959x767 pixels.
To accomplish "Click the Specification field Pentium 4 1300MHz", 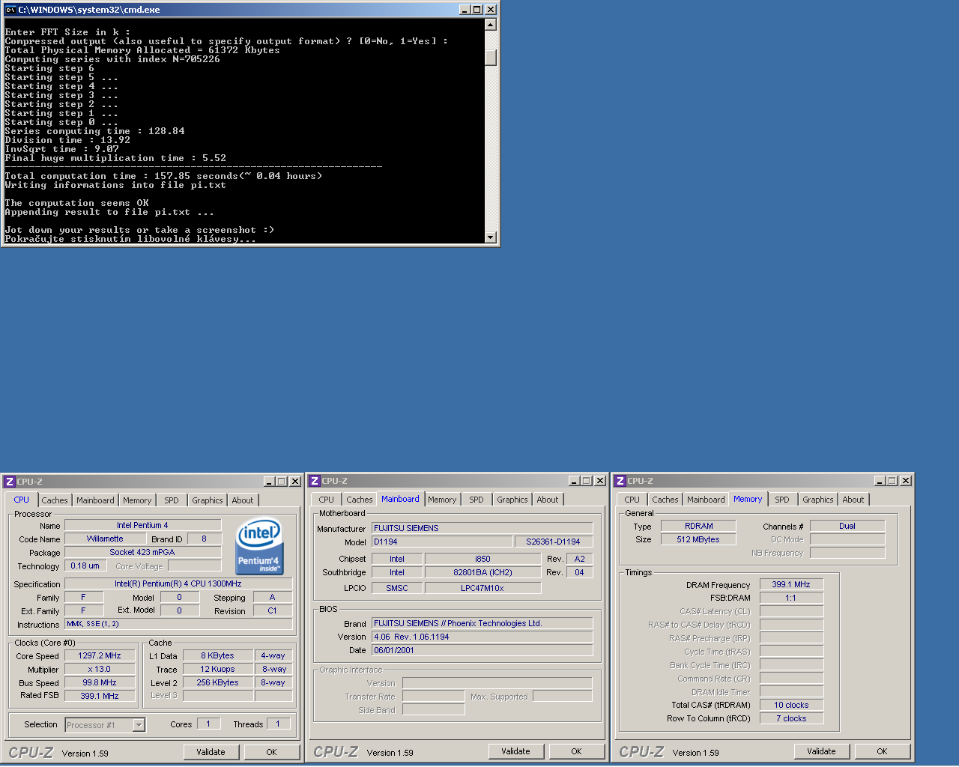I will [178, 583].
